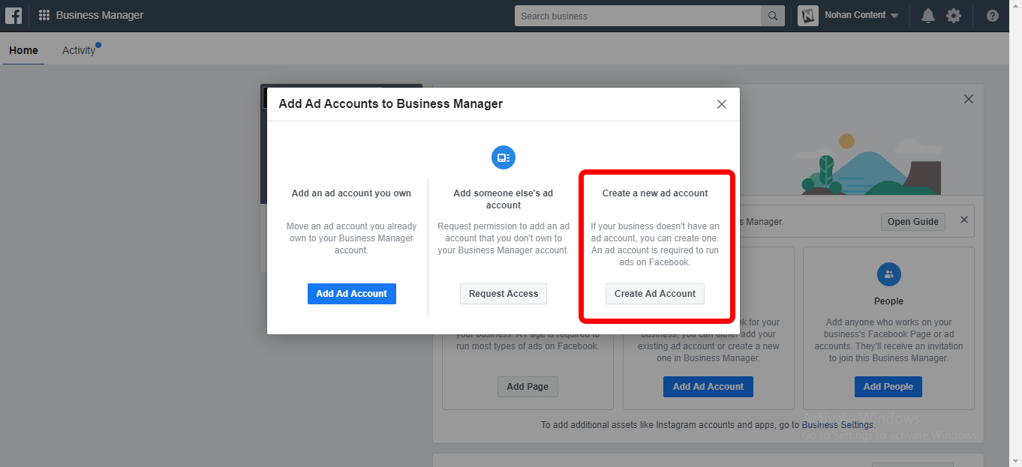Expand the Nohan Content business dropdown

894,16
